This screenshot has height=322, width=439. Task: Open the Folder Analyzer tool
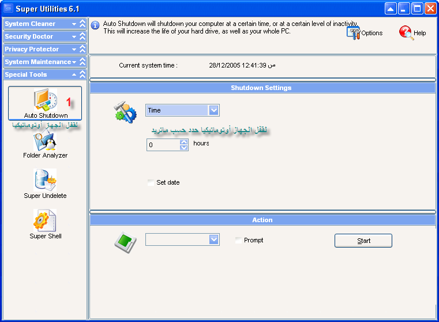point(45,145)
